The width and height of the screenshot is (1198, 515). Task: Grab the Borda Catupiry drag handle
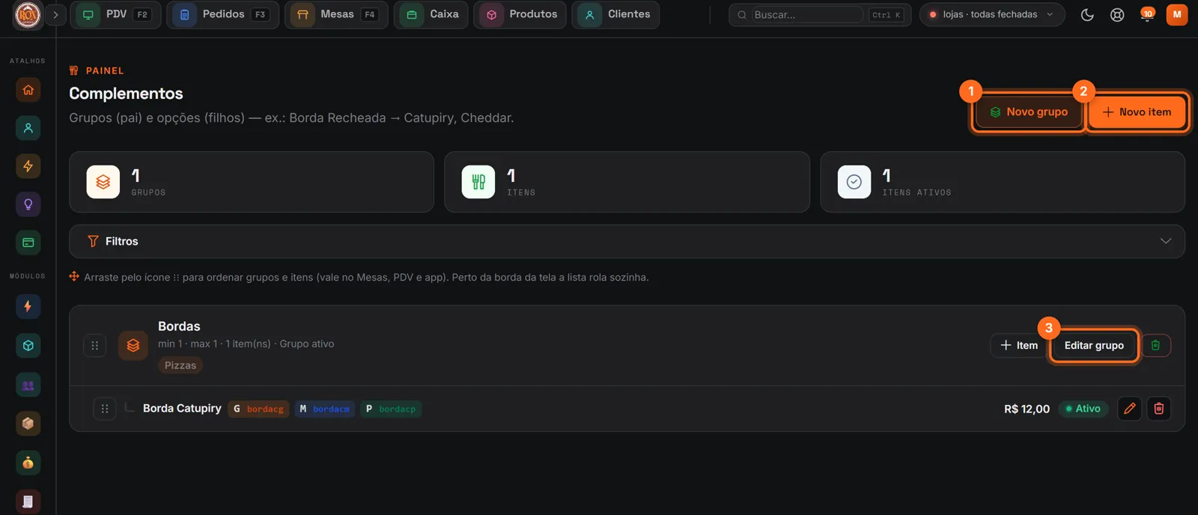coord(105,409)
